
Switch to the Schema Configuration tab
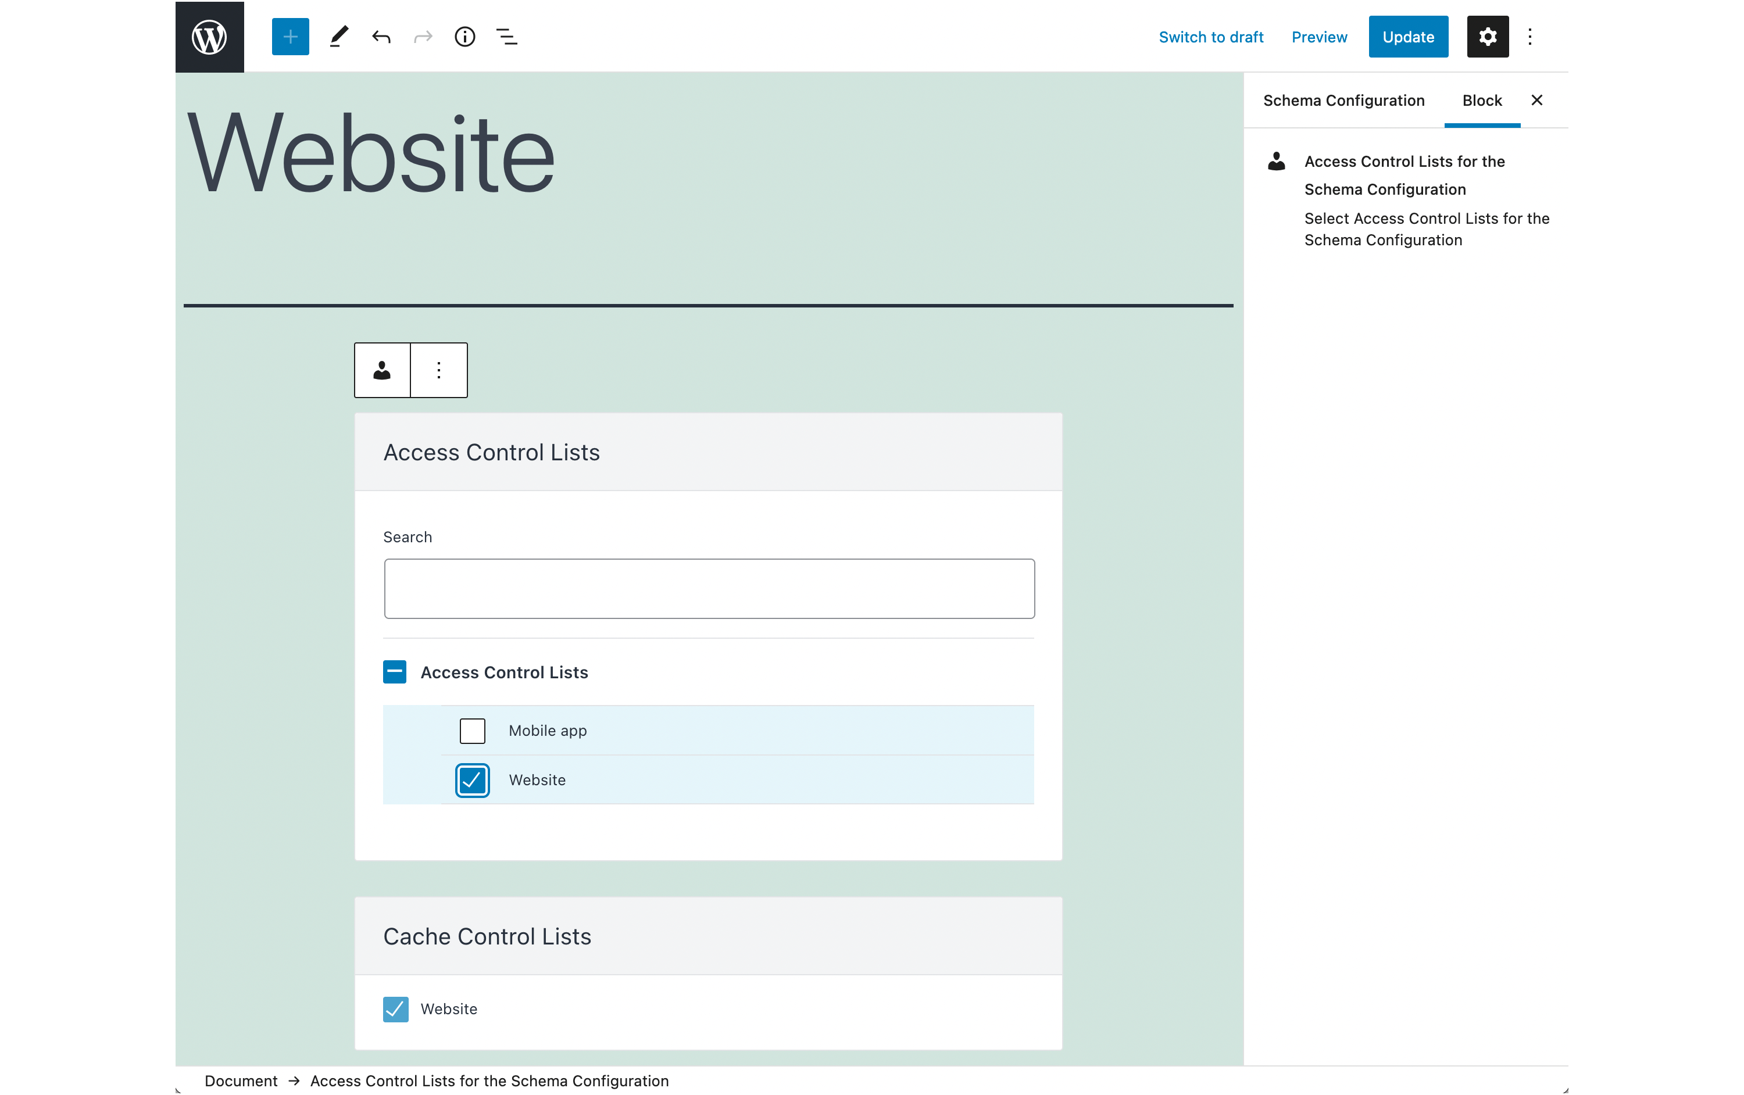point(1343,101)
